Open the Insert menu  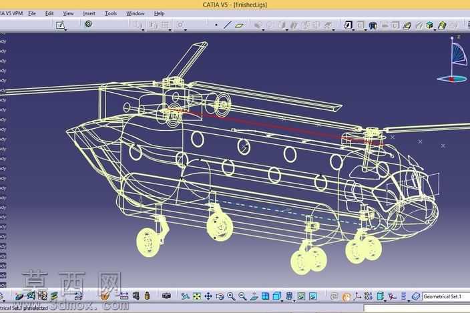tap(89, 13)
